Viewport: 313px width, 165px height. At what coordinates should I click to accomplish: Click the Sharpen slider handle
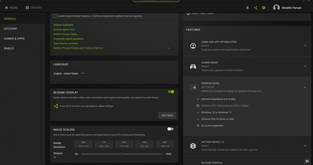click(122, 154)
